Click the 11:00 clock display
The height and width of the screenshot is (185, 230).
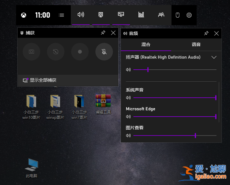point(42,15)
